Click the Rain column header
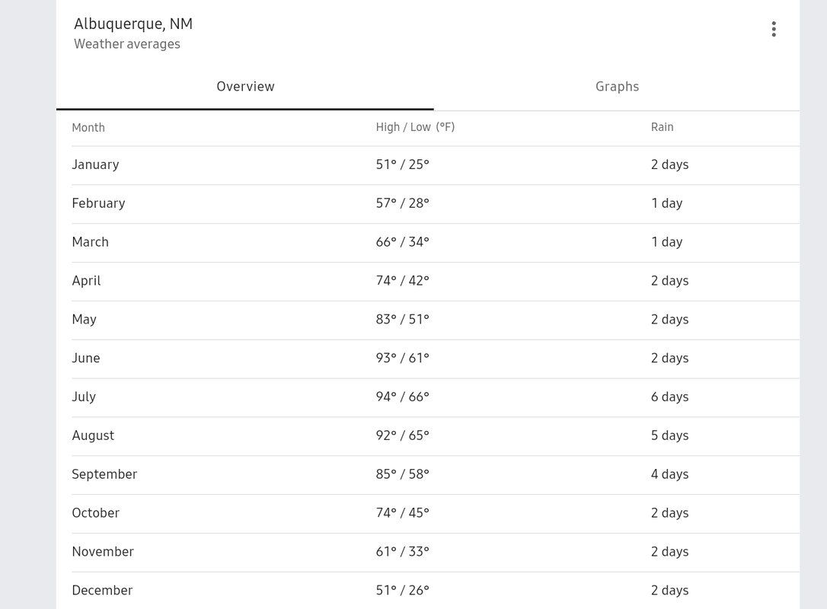The image size is (827, 609). pyautogui.click(x=662, y=127)
